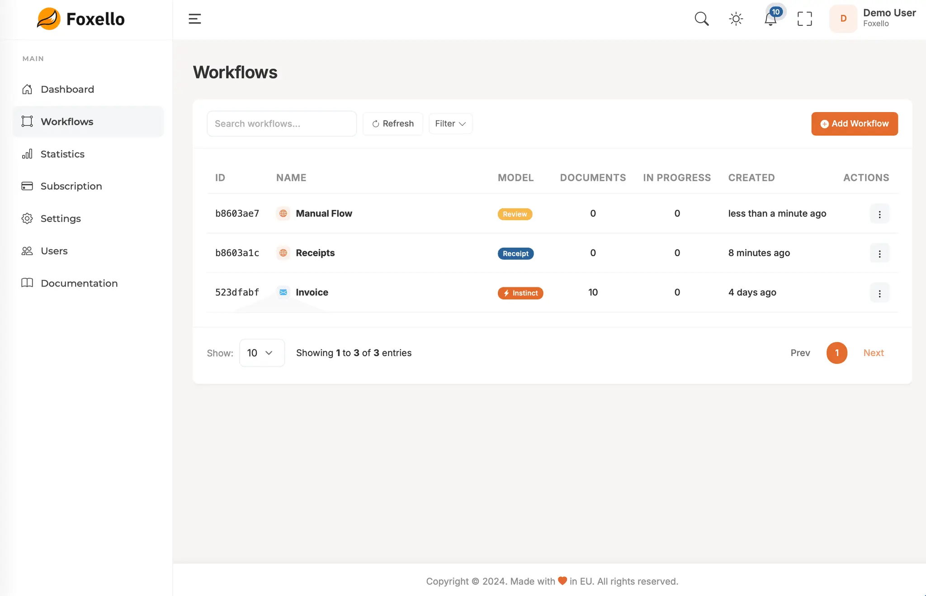
Task: Sort by the NAME column header
Action: (x=291, y=178)
